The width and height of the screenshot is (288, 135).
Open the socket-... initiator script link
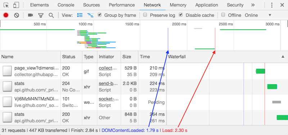tap(109, 99)
